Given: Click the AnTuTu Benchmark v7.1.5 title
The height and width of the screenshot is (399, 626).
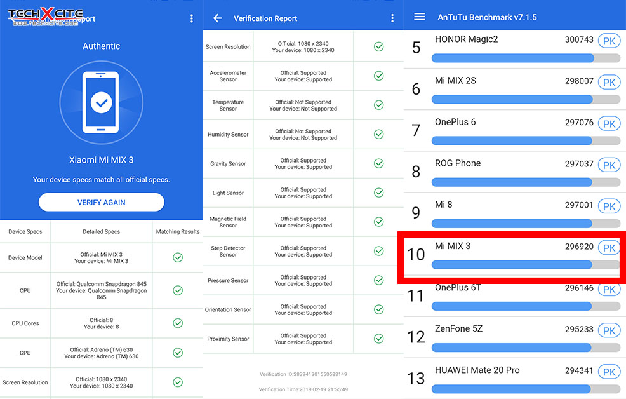Looking at the screenshot, I should (487, 17).
